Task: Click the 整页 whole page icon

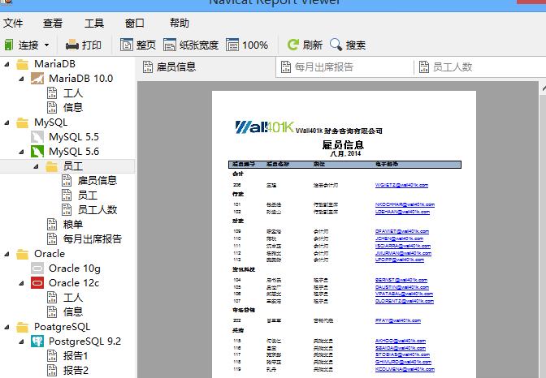Action: coord(127,45)
